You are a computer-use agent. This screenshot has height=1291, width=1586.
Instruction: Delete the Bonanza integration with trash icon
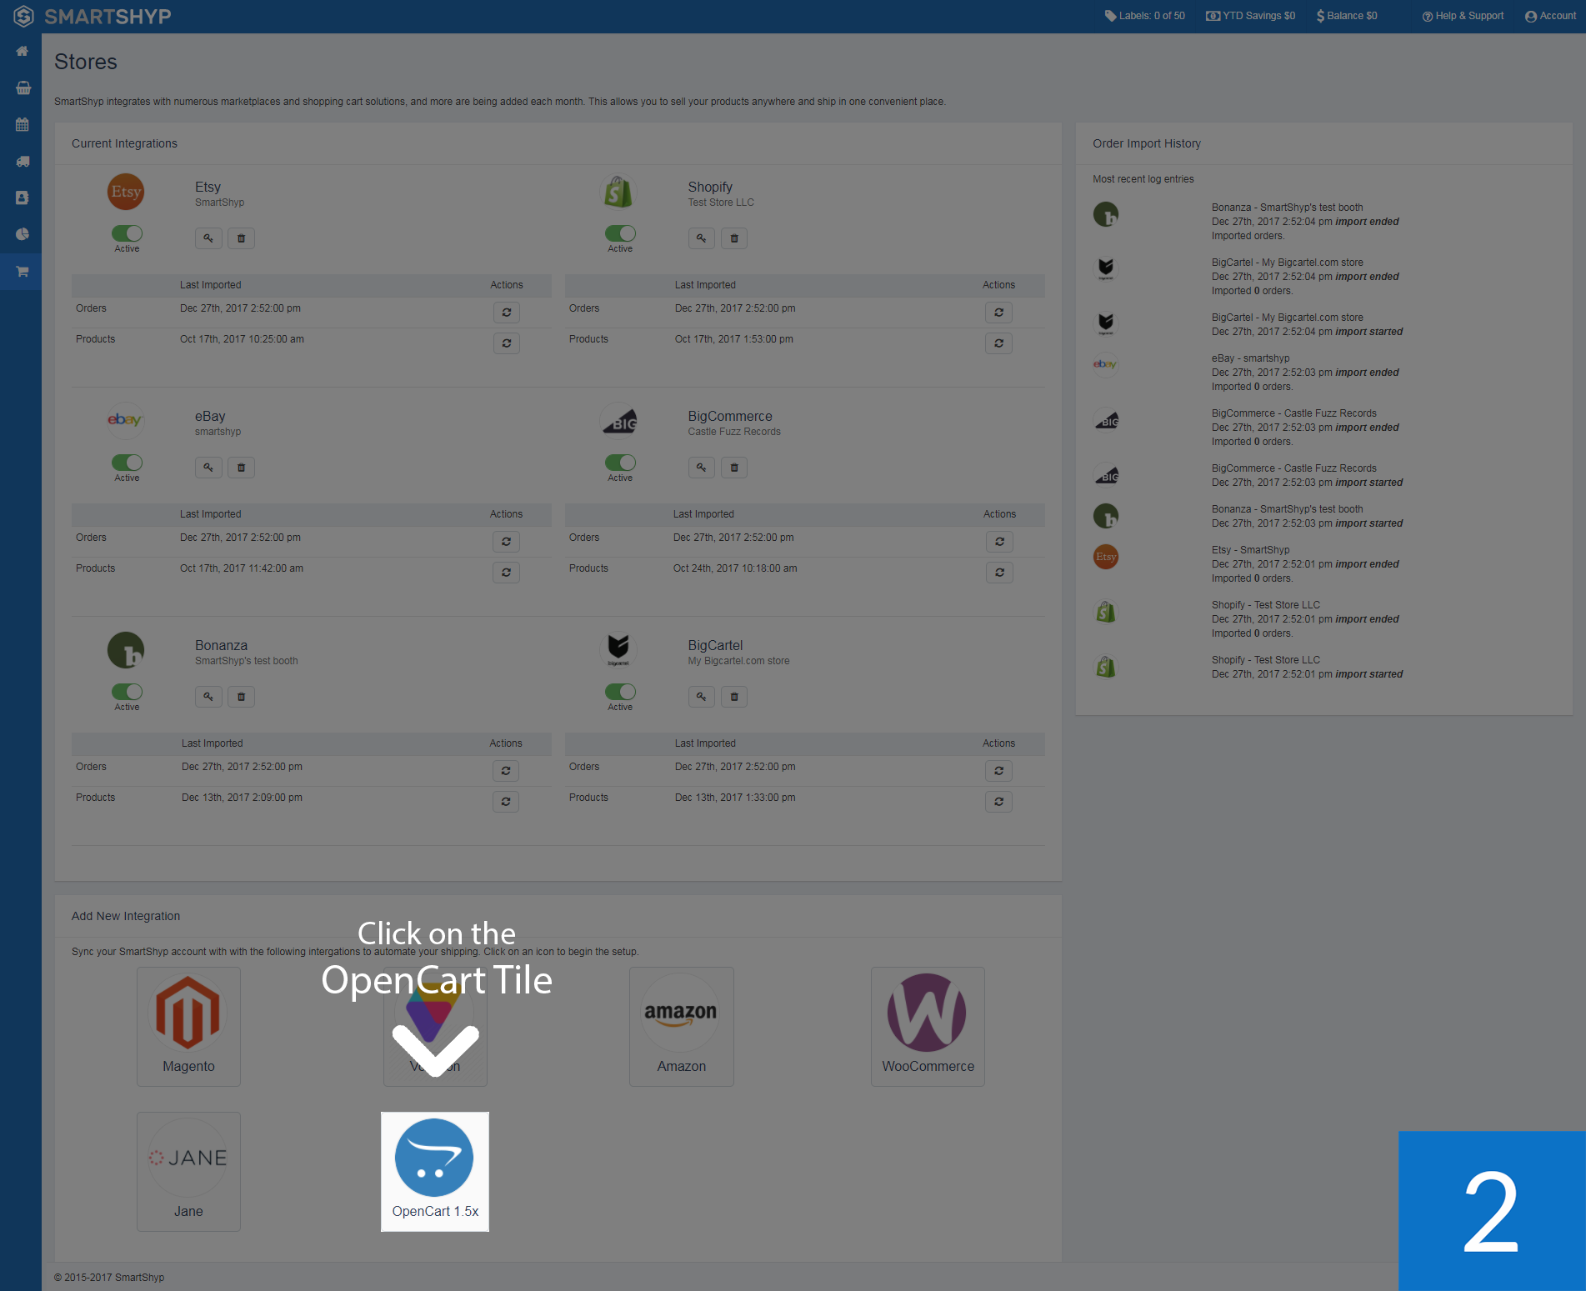[x=242, y=697]
